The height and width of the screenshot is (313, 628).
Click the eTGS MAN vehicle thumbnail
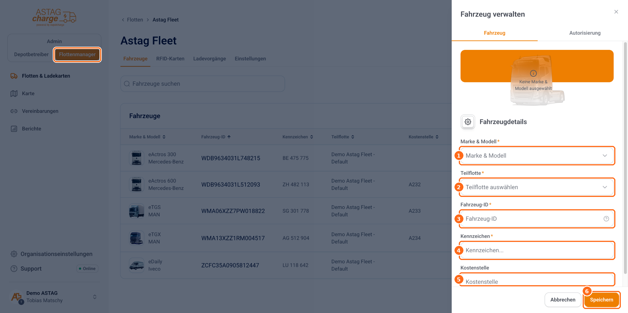coord(136,211)
